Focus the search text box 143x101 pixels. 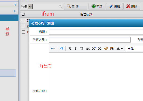coord(45,7)
